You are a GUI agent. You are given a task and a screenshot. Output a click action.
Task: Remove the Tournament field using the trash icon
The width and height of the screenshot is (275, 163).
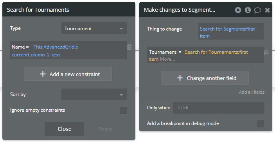click(x=266, y=53)
